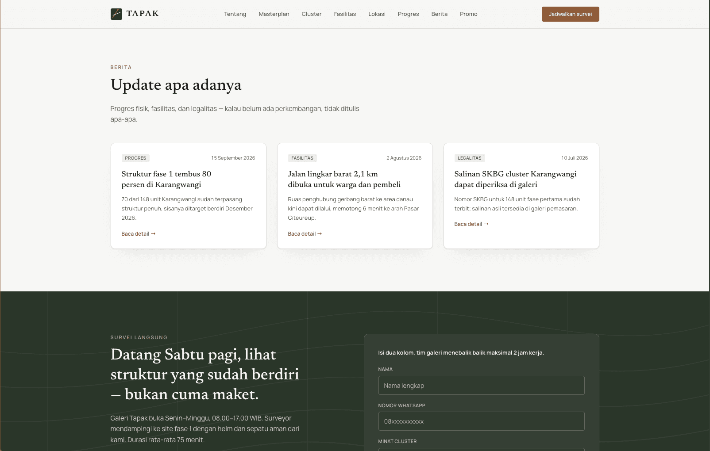Click the 15 September 2026 date
Viewport: 710px width, 451px height.
pos(233,158)
